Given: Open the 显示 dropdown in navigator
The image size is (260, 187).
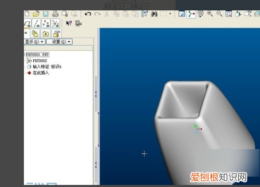Looking at the screenshot, I should coord(34,42).
